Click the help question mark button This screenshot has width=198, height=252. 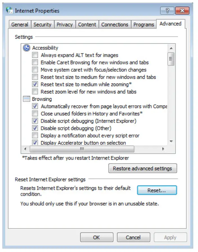pos(167,11)
